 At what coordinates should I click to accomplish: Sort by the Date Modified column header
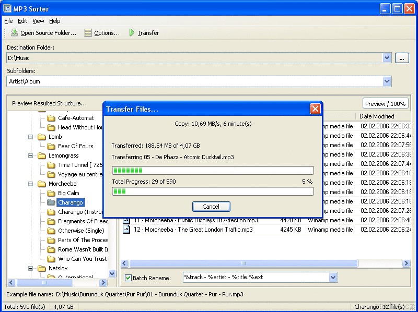[376, 116]
